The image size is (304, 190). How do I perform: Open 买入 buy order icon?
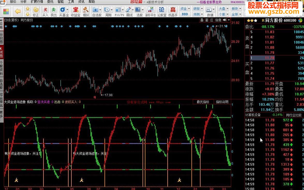coord(45,12)
